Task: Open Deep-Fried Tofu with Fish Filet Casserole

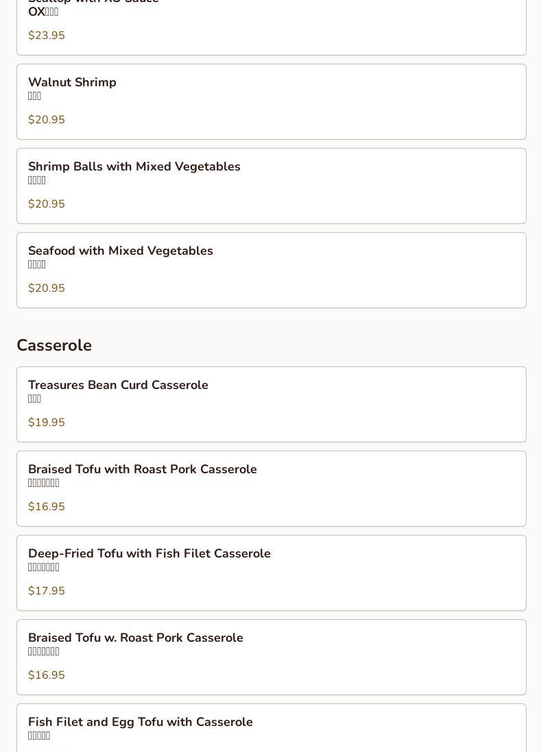Action: (149, 554)
